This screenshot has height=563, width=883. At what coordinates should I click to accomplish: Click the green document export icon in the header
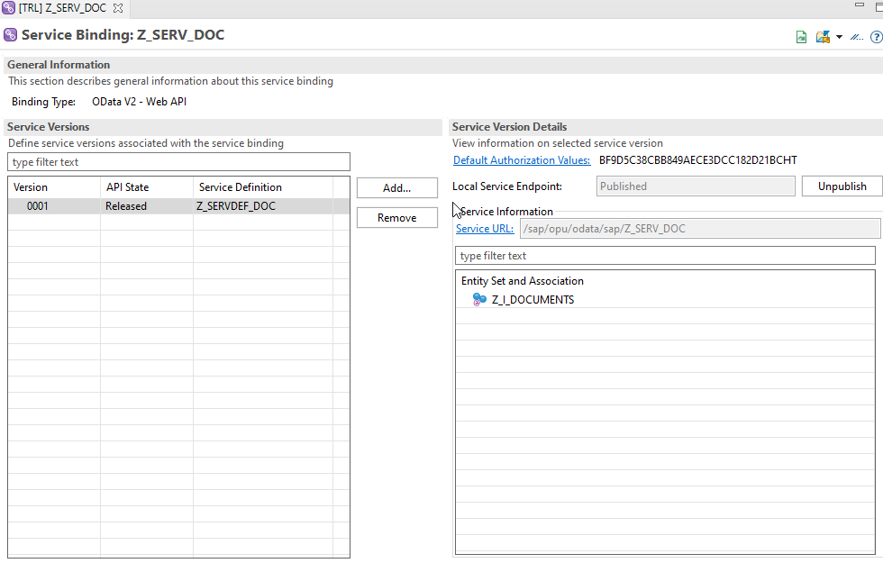click(801, 37)
